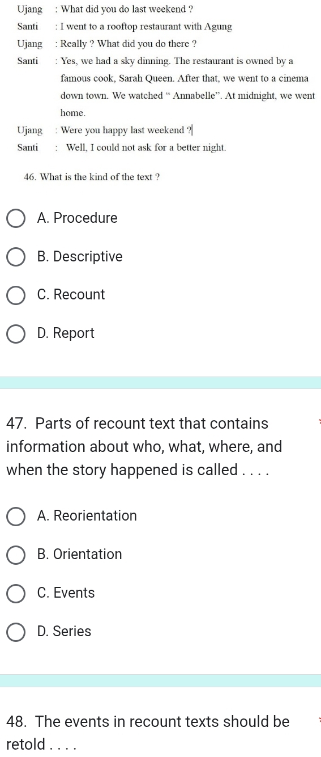321x757 pixels.
Task: Click the "B. Orientation" option text
Action: (79, 555)
